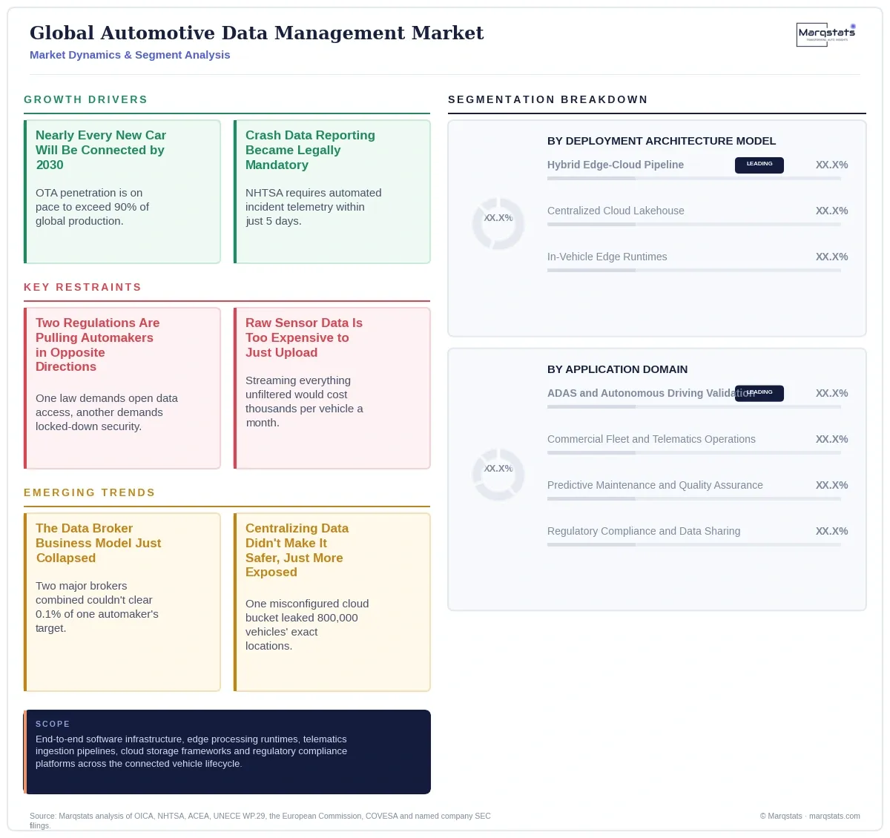Click the deployment architecture donut chart
This screenshot has width=890, height=838.
(498, 223)
